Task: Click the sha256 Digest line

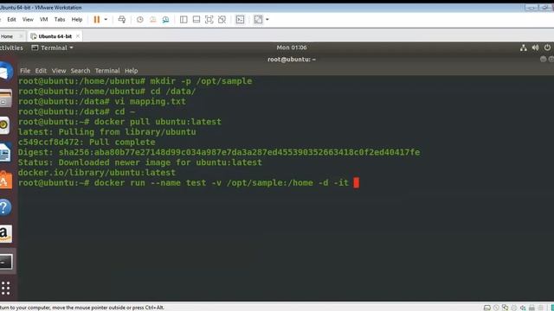Action: [x=219, y=152]
